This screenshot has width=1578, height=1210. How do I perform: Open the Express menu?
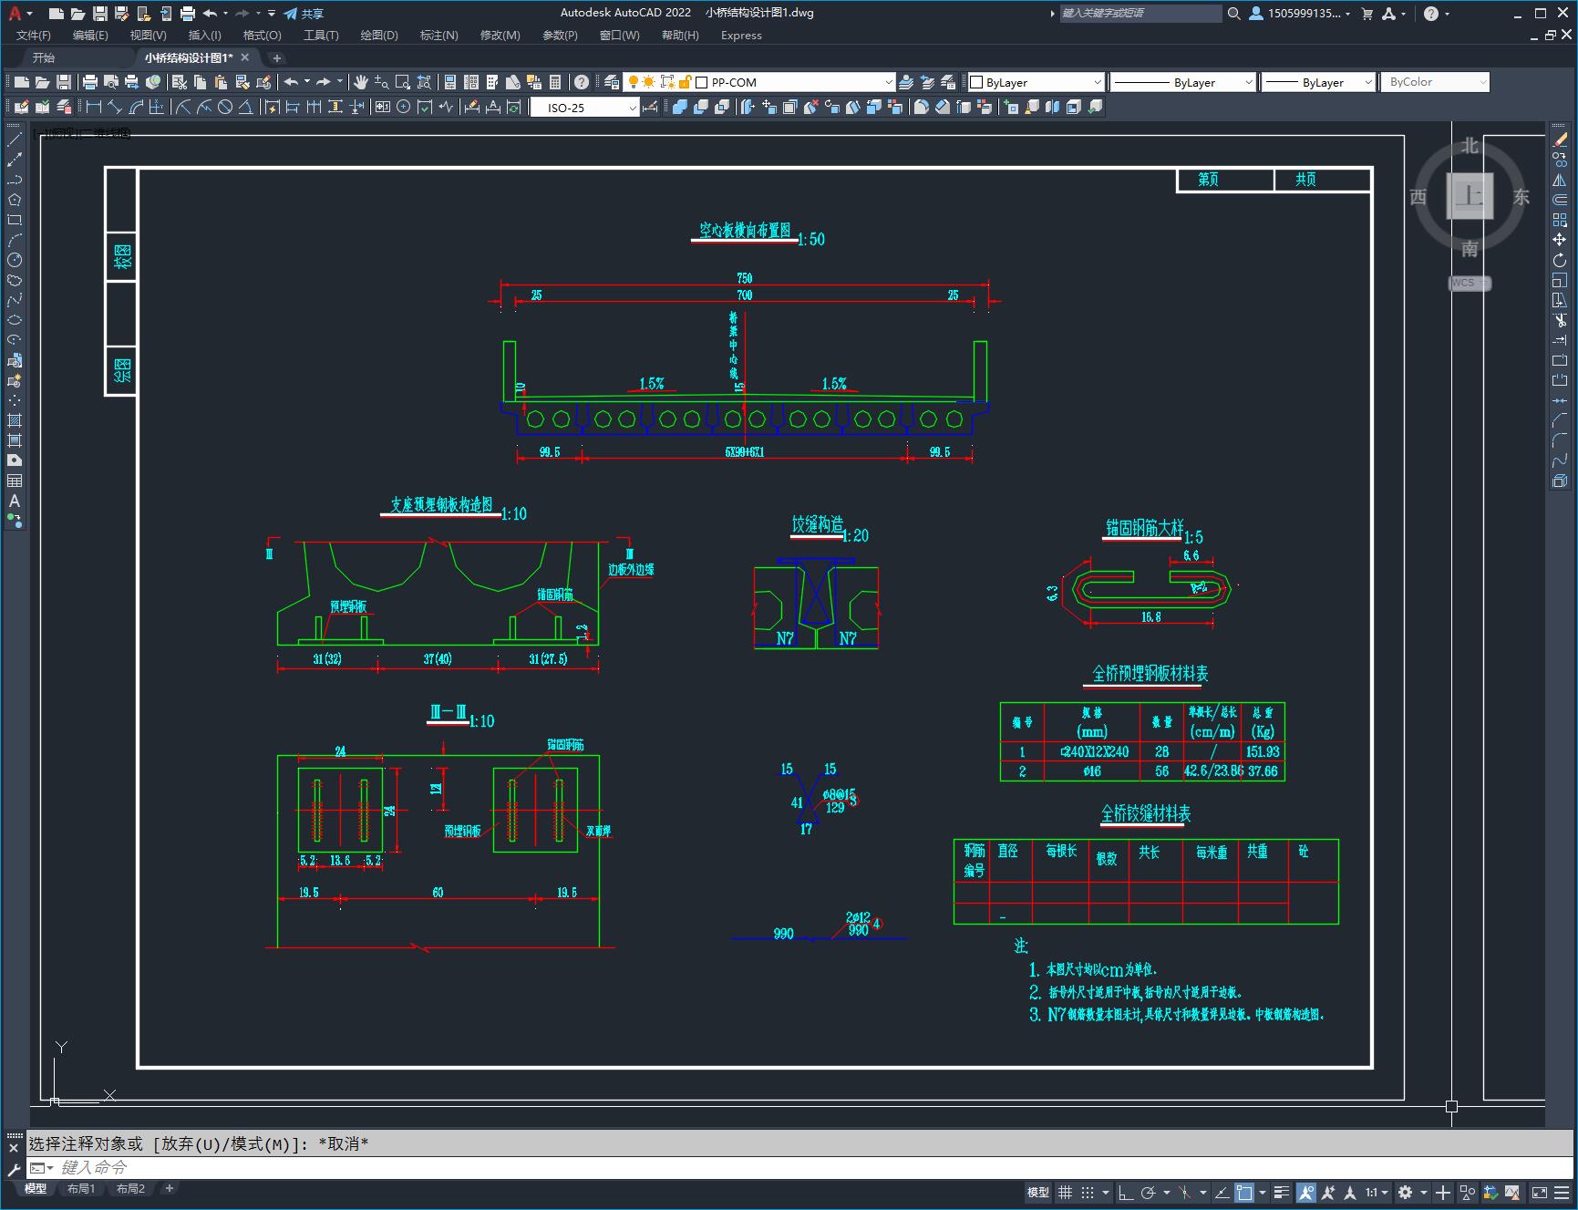point(741,35)
